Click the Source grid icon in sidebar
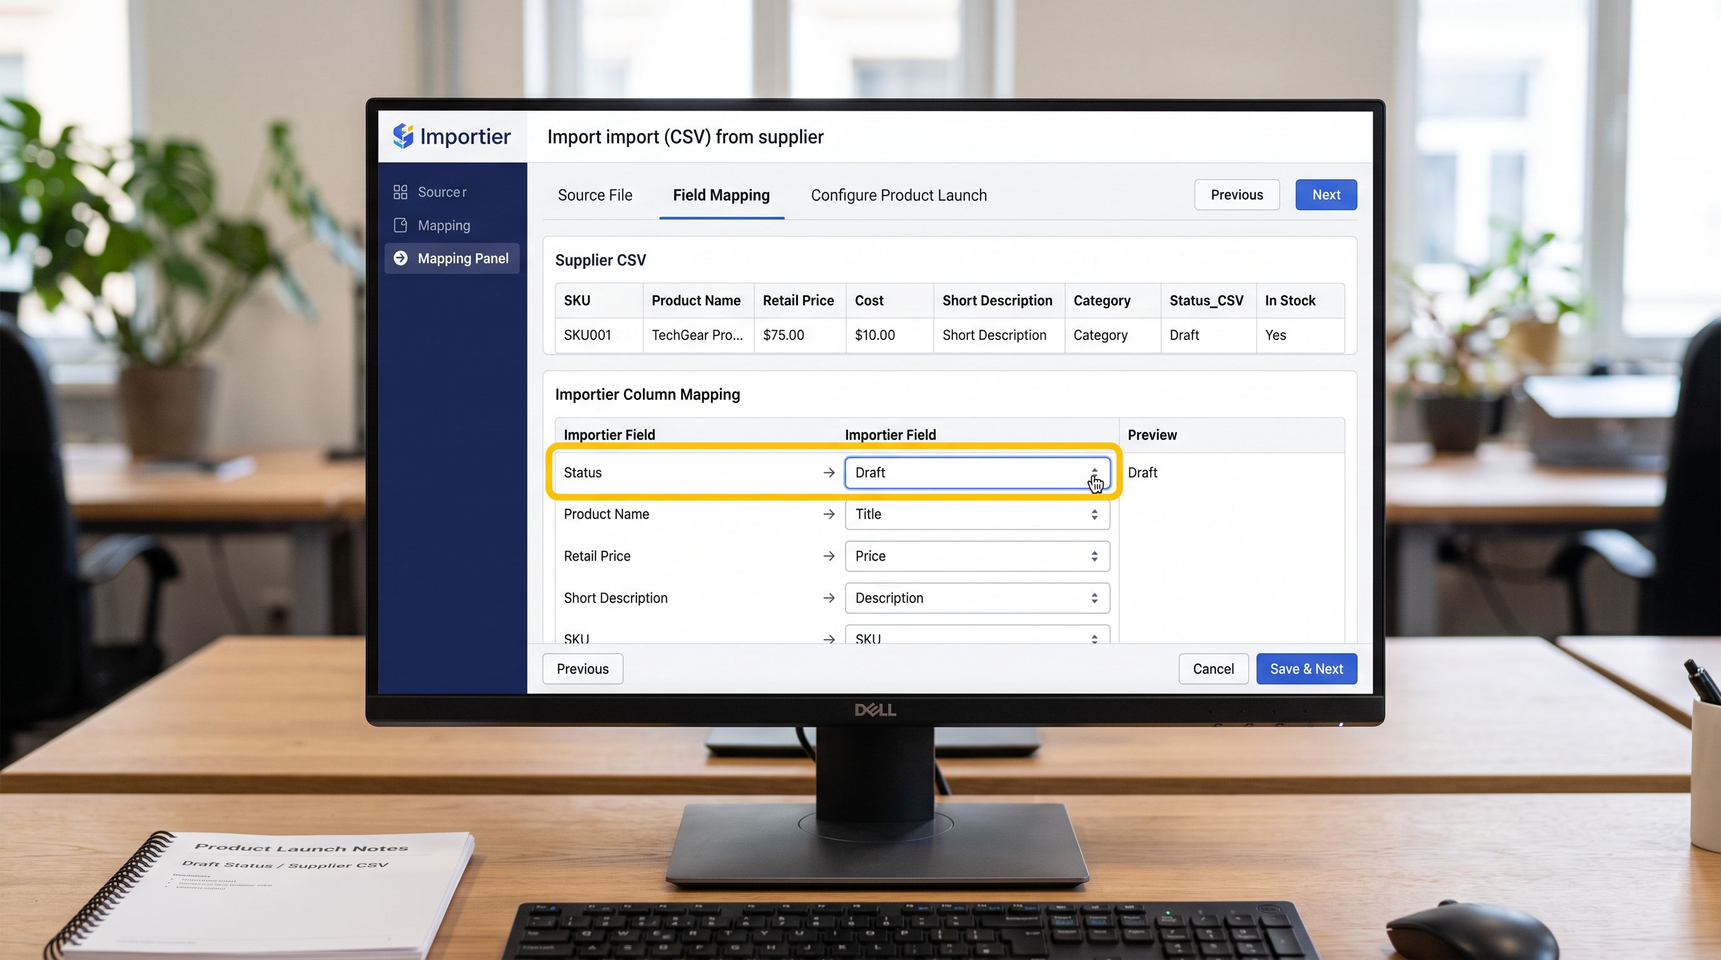Image resolution: width=1721 pixels, height=960 pixels. [400, 192]
